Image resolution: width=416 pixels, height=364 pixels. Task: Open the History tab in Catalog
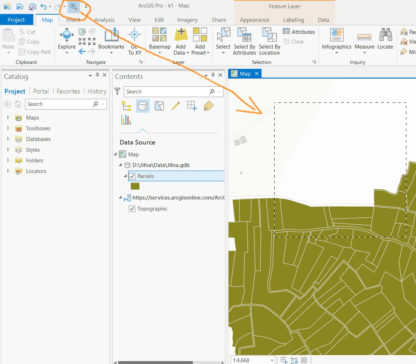97,91
